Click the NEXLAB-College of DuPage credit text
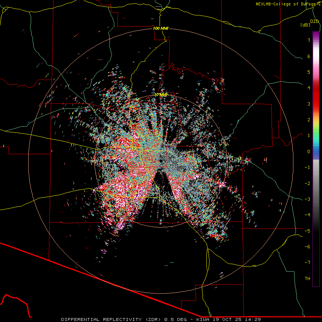Screen dimensions: 322x322 288,4
